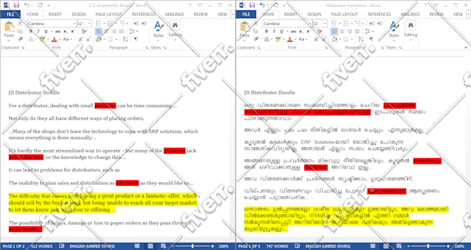Open Editing group in Compatibility Mode window
The width and height of the screenshot is (471, 250).
[175, 30]
